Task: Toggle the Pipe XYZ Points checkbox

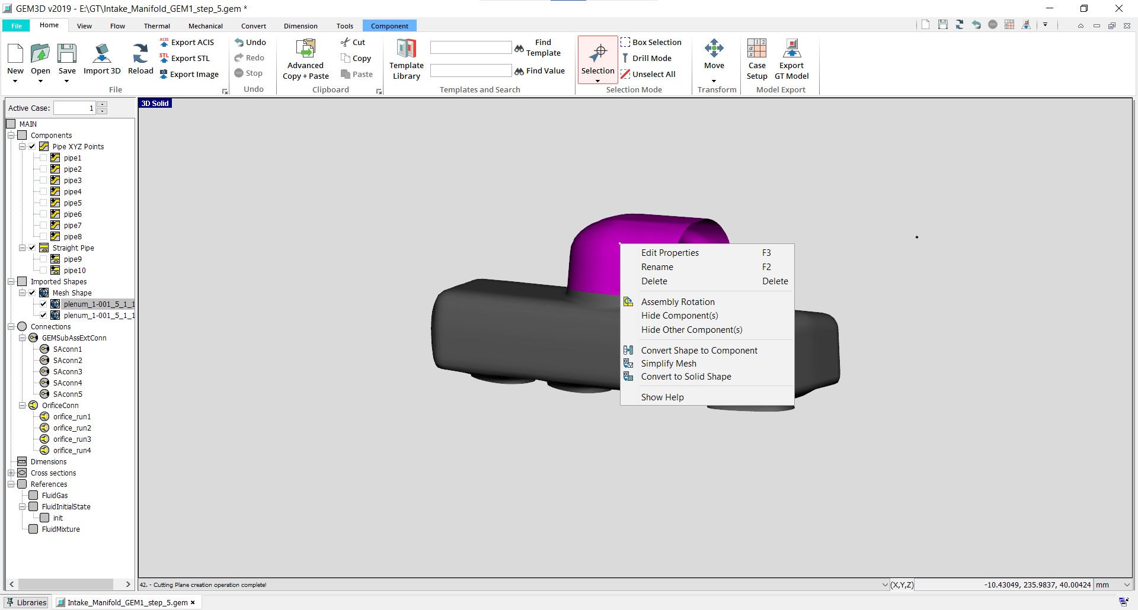Action: (x=32, y=146)
